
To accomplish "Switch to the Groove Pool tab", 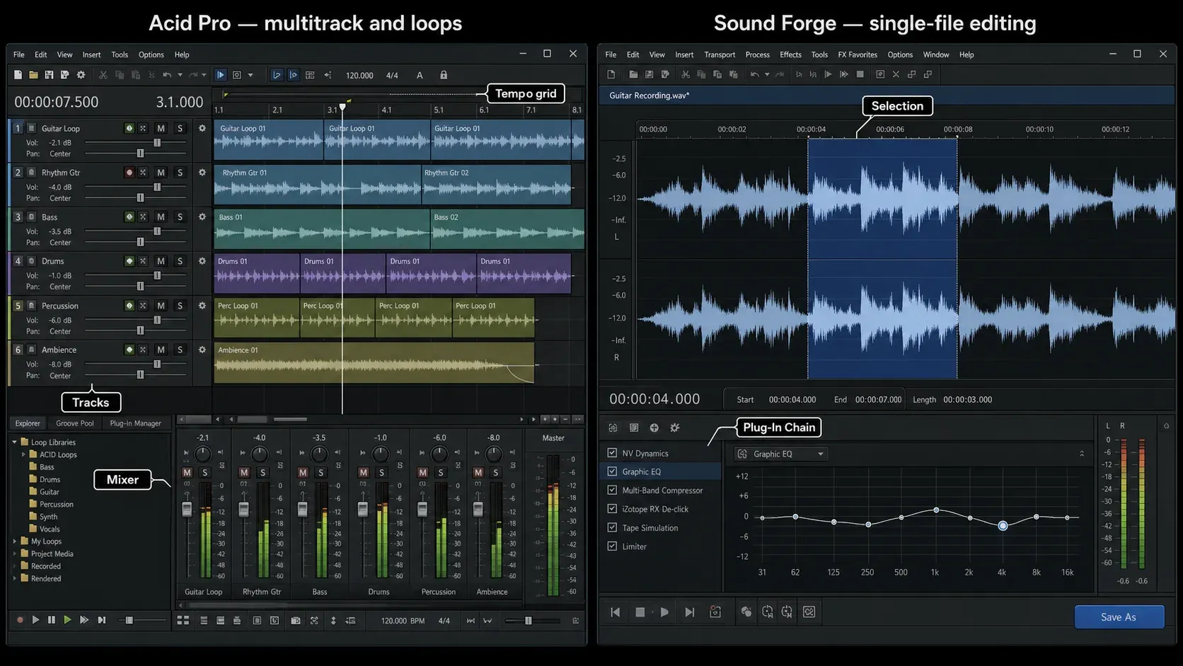I will point(75,423).
